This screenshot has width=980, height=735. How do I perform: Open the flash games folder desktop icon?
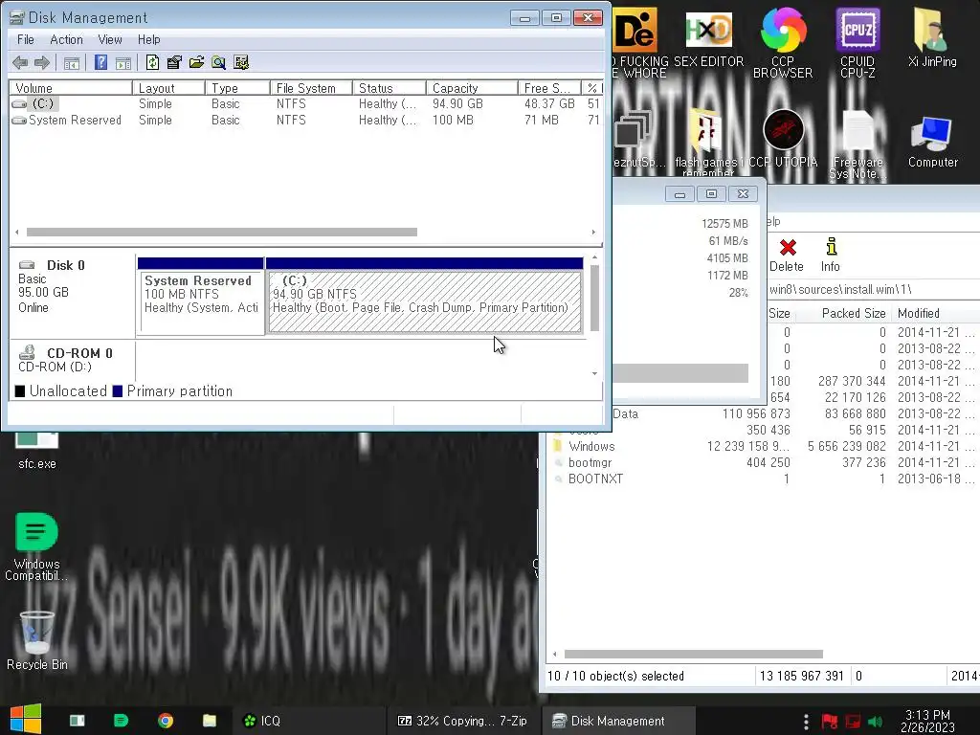click(708, 143)
